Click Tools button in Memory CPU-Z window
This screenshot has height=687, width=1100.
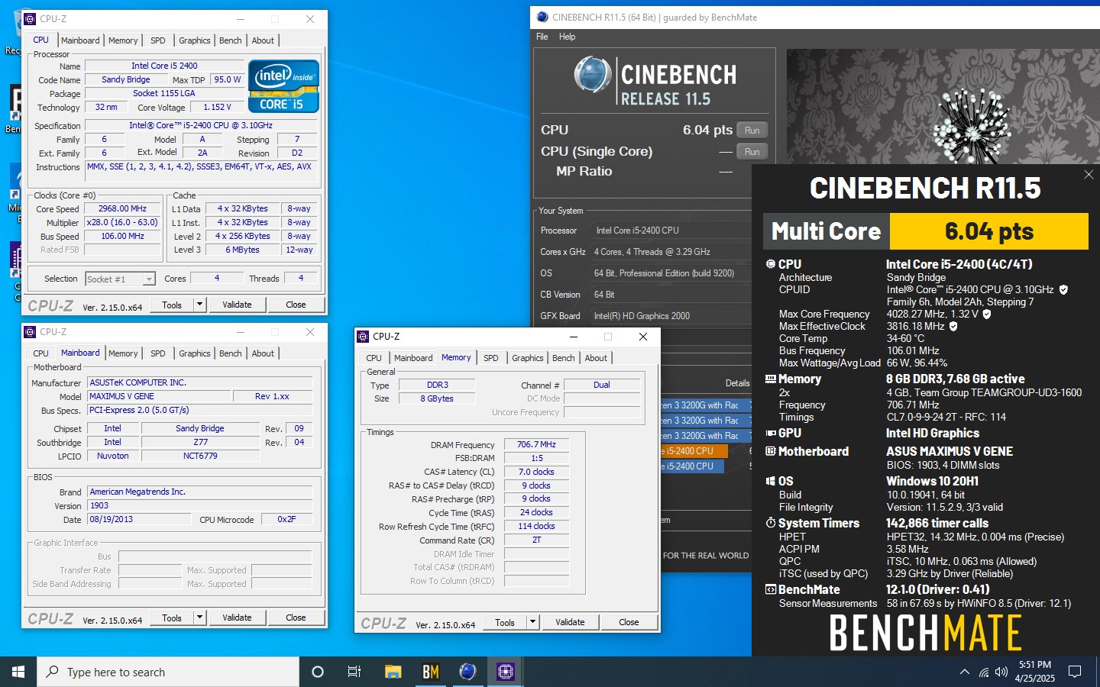(505, 622)
